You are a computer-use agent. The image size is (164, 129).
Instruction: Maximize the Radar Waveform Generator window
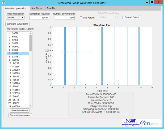click(x=152, y=2)
